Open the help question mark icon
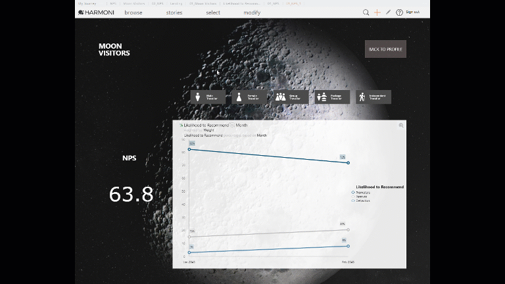Image resolution: width=505 pixels, height=284 pixels. (399, 12)
